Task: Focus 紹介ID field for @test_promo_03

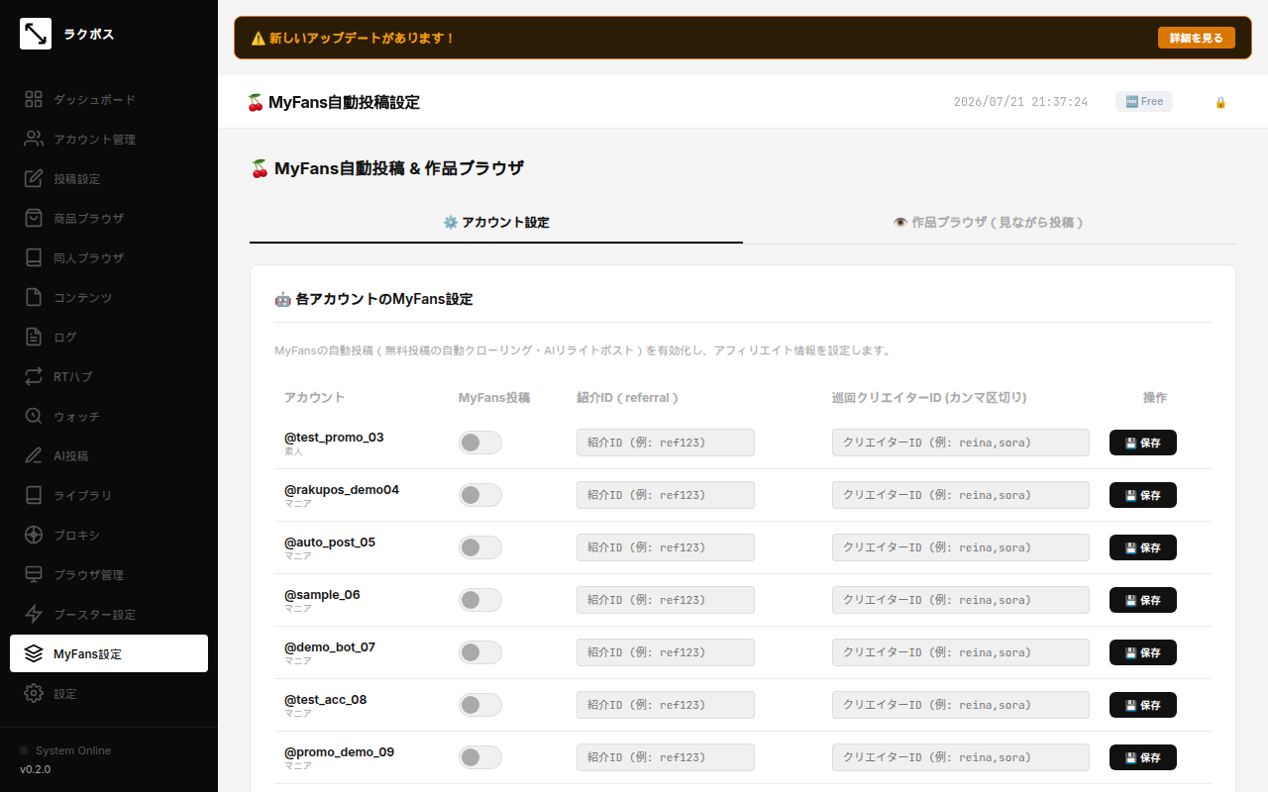Action: pyautogui.click(x=666, y=443)
